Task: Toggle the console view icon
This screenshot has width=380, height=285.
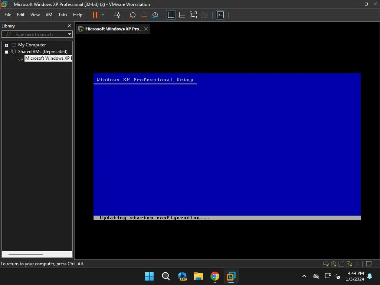Action: coord(220,15)
